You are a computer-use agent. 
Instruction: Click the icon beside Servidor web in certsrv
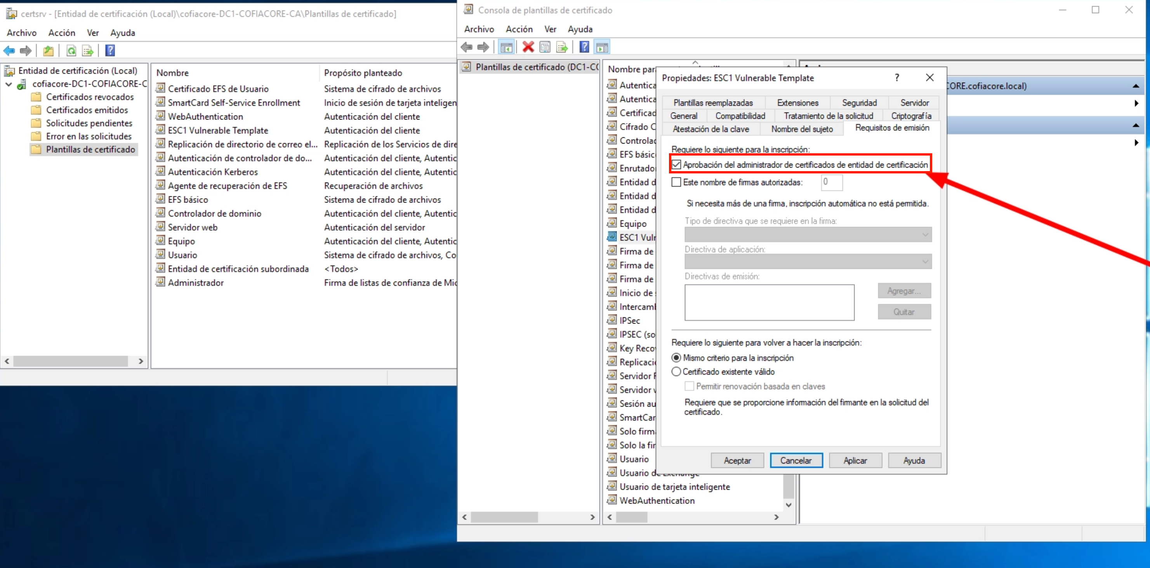[160, 227]
